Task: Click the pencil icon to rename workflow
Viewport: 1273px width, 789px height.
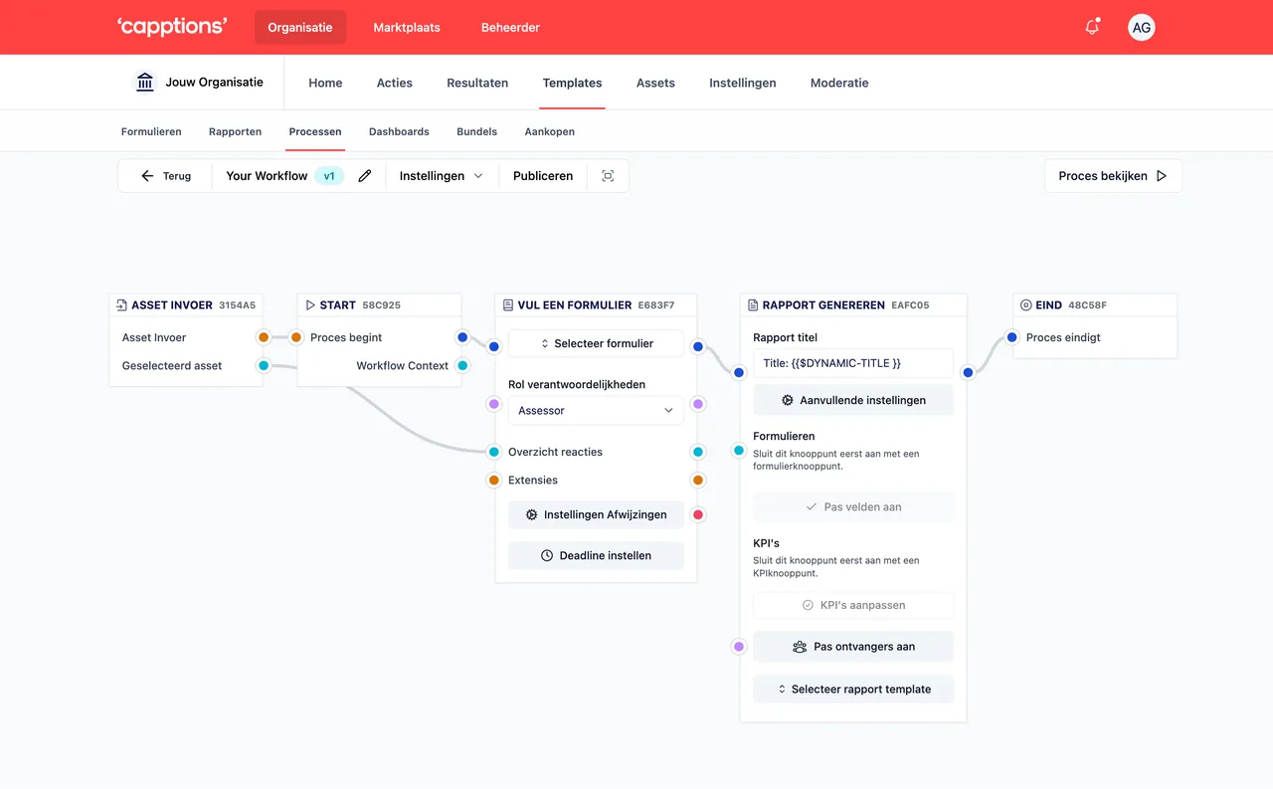Action: click(365, 176)
